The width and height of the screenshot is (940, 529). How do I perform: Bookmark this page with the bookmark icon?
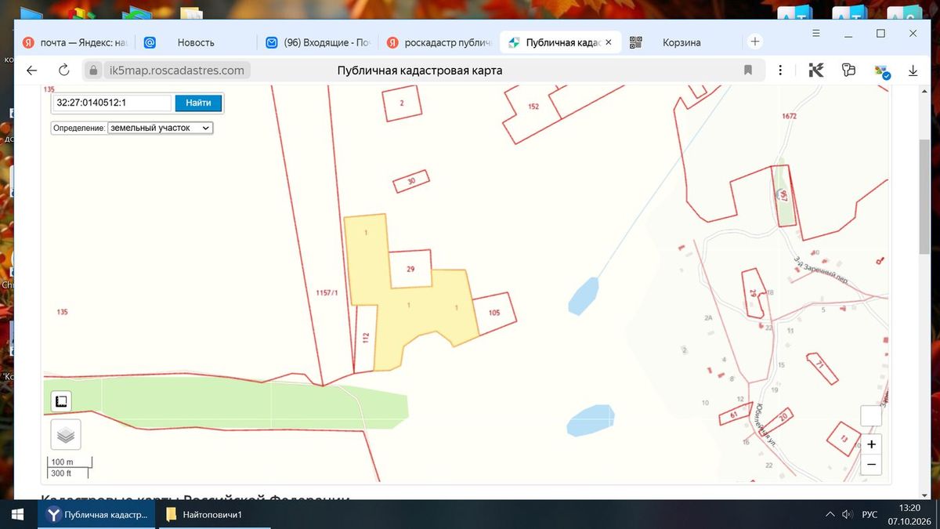(748, 71)
